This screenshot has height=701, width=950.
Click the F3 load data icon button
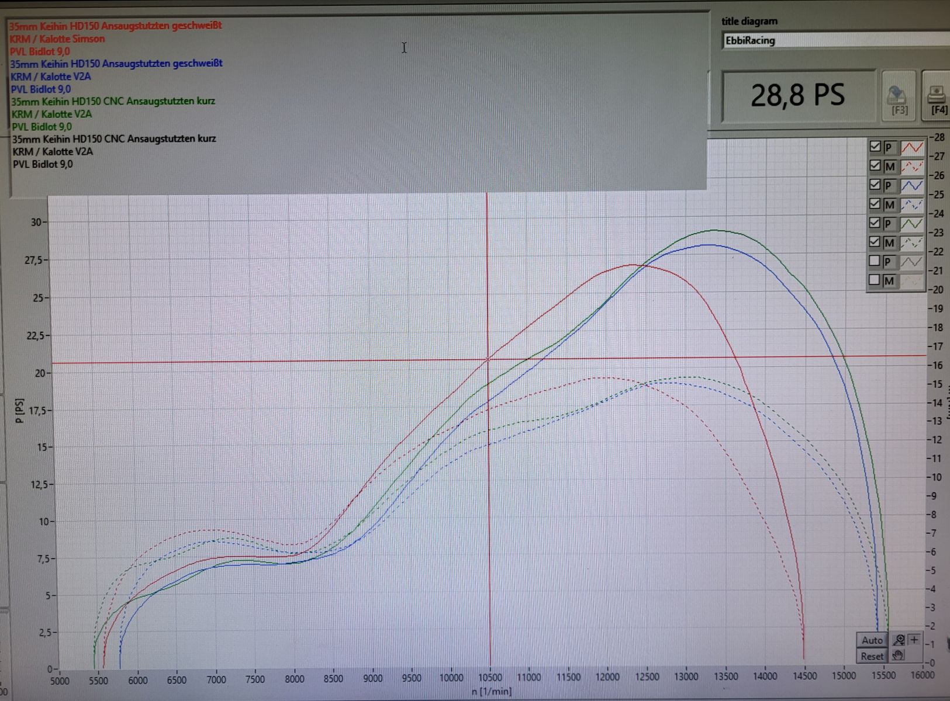tap(899, 98)
